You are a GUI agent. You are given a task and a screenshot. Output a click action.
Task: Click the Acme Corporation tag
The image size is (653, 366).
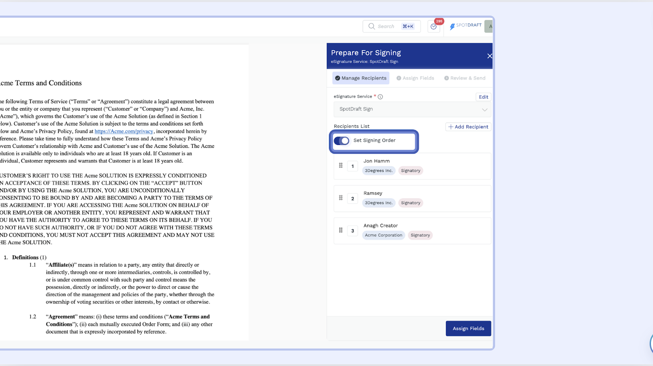(384, 235)
